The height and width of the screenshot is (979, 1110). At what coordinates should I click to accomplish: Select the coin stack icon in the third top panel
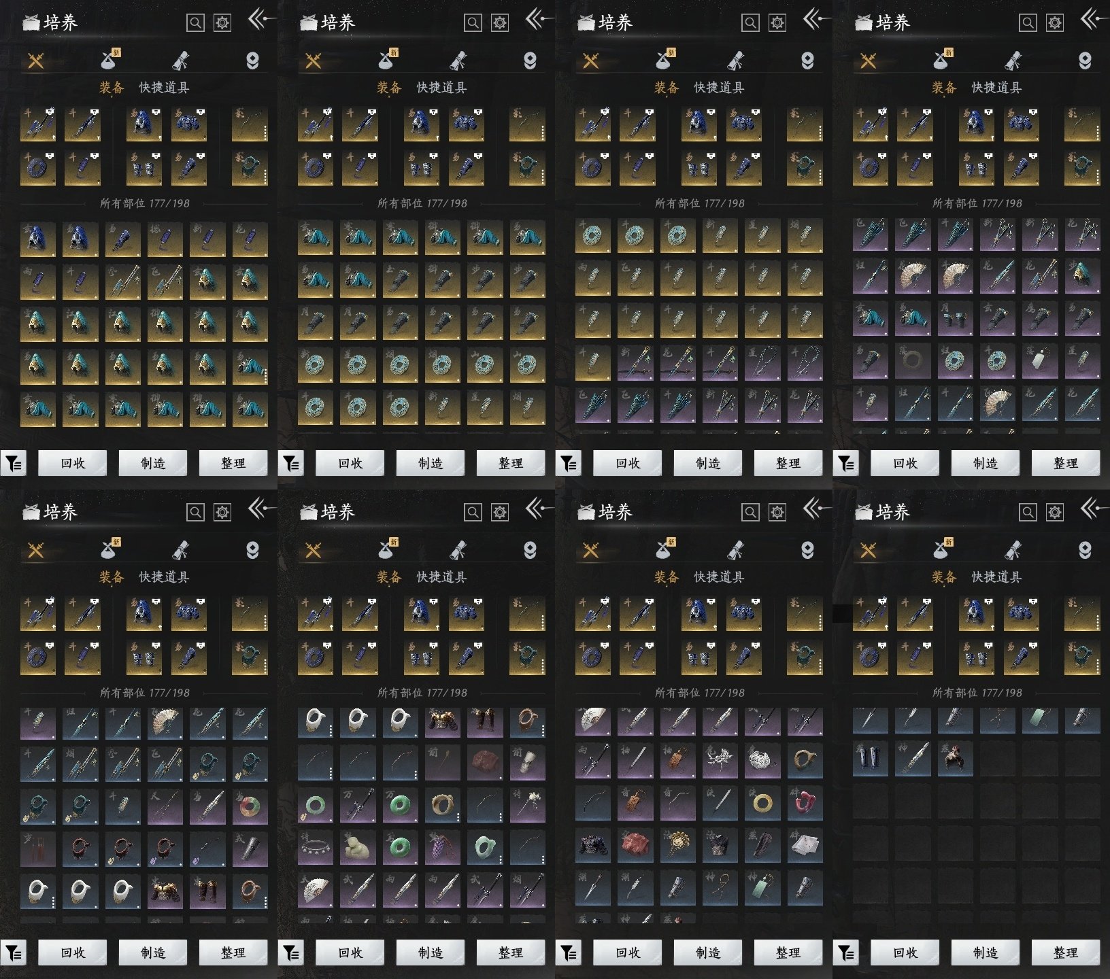[x=807, y=61]
